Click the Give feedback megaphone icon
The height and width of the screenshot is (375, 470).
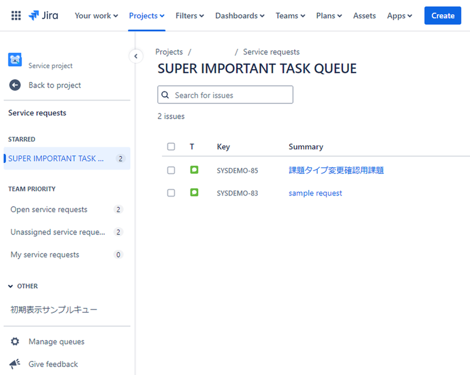tap(15, 364)
